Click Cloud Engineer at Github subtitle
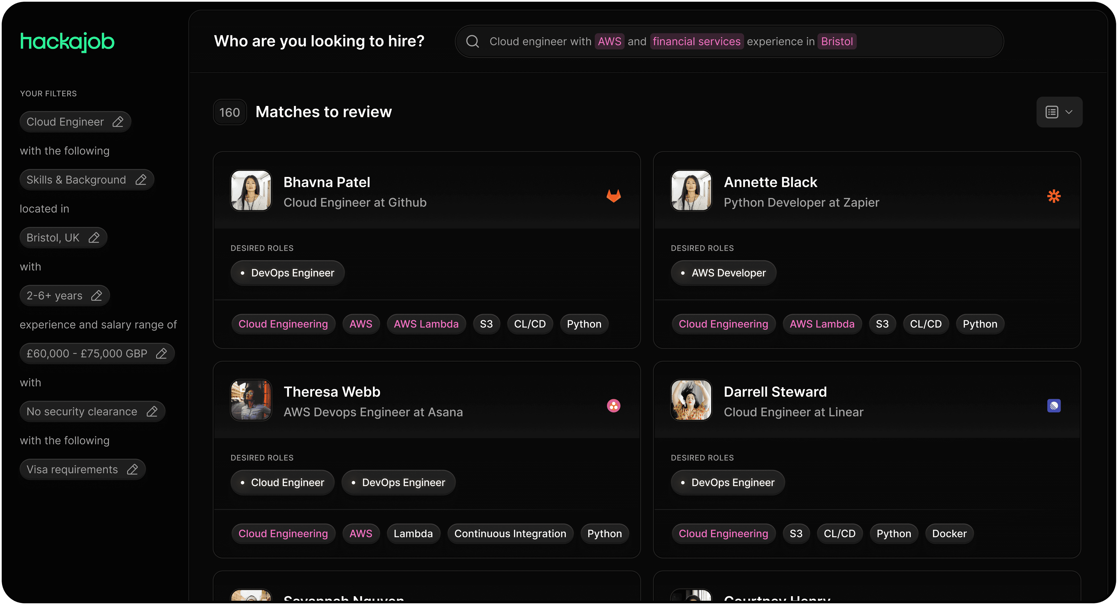Image resolution: width=1117 pixels, height=605 pixels. (355, 203)
